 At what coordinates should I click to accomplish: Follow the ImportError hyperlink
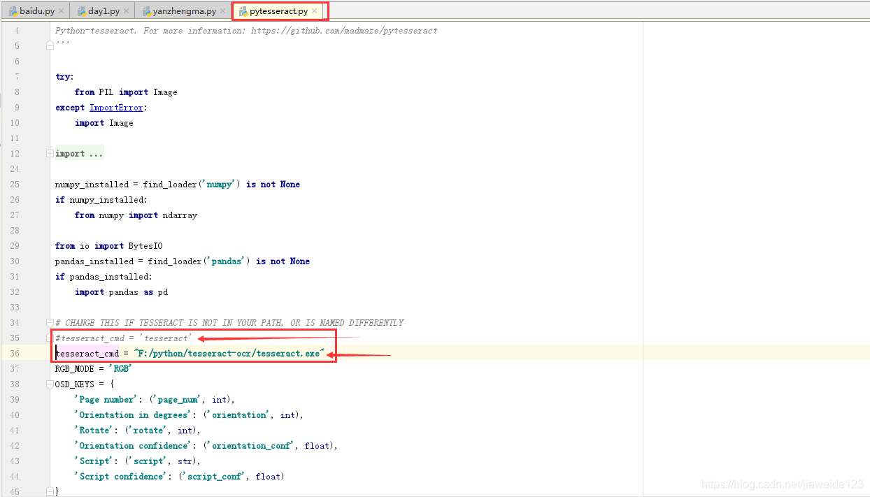[x=116, y=108]
